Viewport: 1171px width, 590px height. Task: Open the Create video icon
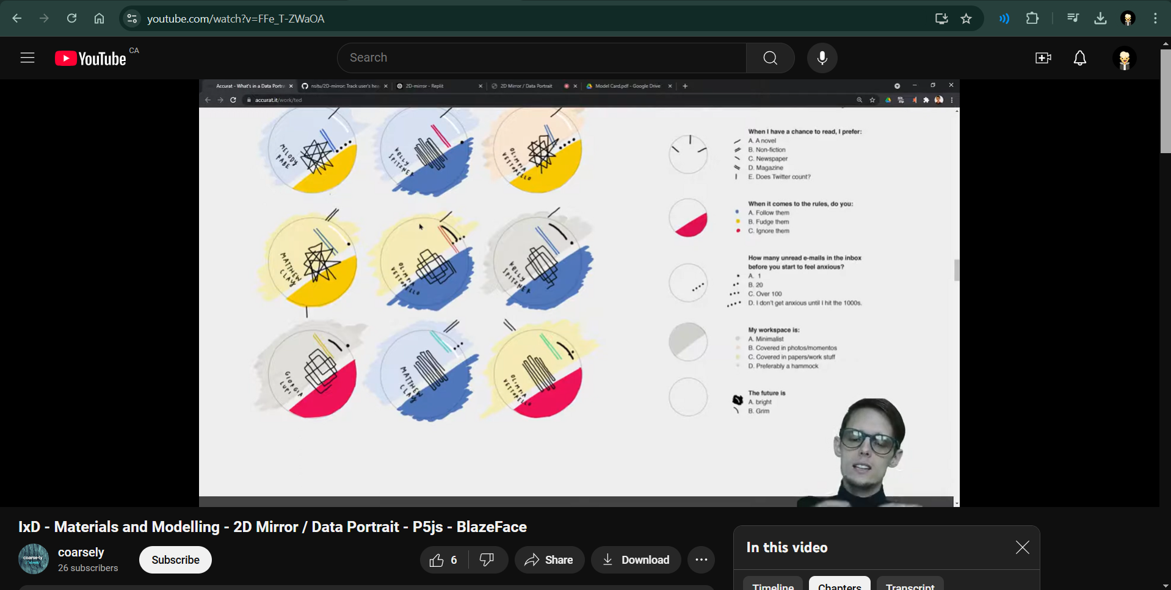pyautogui.click(x=1043, y=58)
